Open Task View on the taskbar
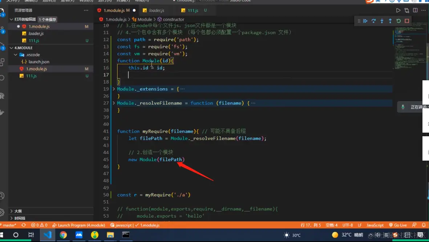The height and width of the screenshot is (242, 429). (x=31, y=235)
